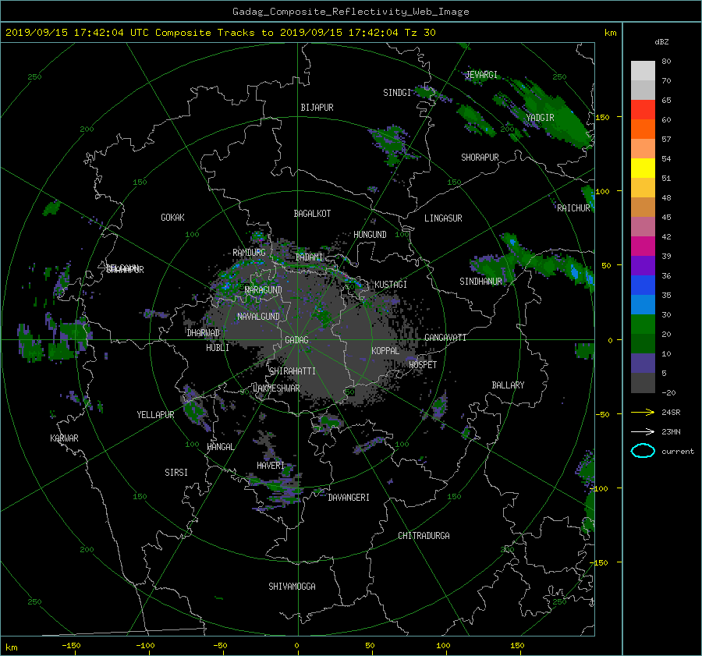Click the DHARWAD city label
This screenshot has height=656, width=702.
click(x=203, y=333)
